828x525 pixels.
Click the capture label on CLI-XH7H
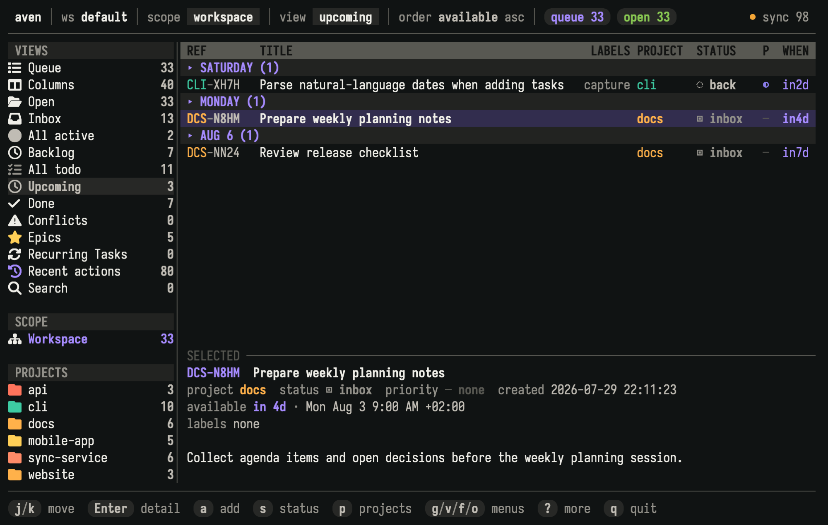[607, 85]
